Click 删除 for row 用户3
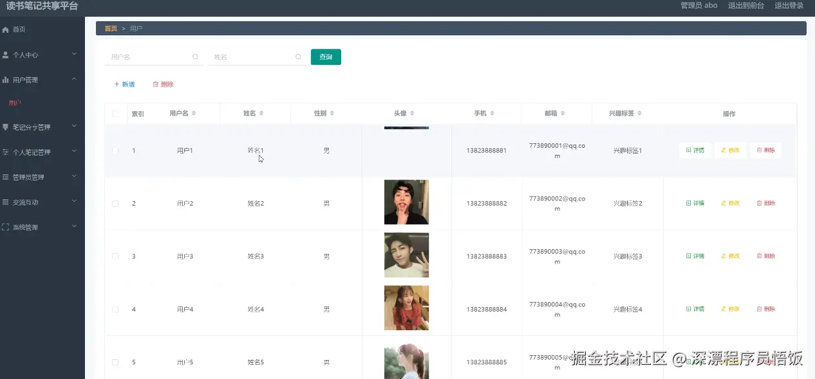Image resolution: width=815 pixels, height=379 pixels. coord(765,256)
